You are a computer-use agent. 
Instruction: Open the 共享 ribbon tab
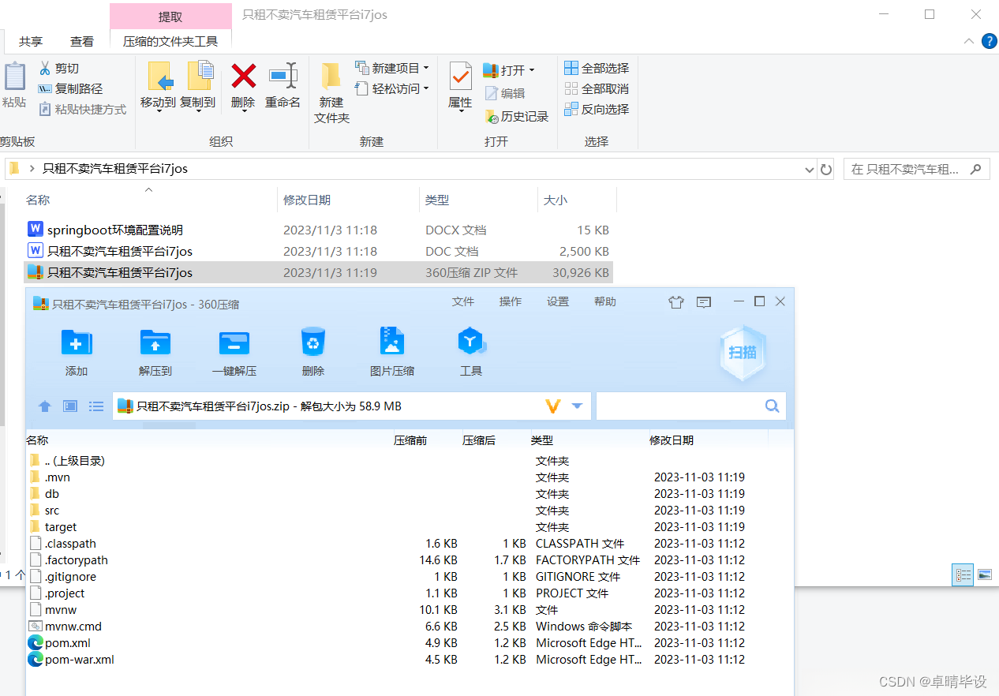[31, 41]
